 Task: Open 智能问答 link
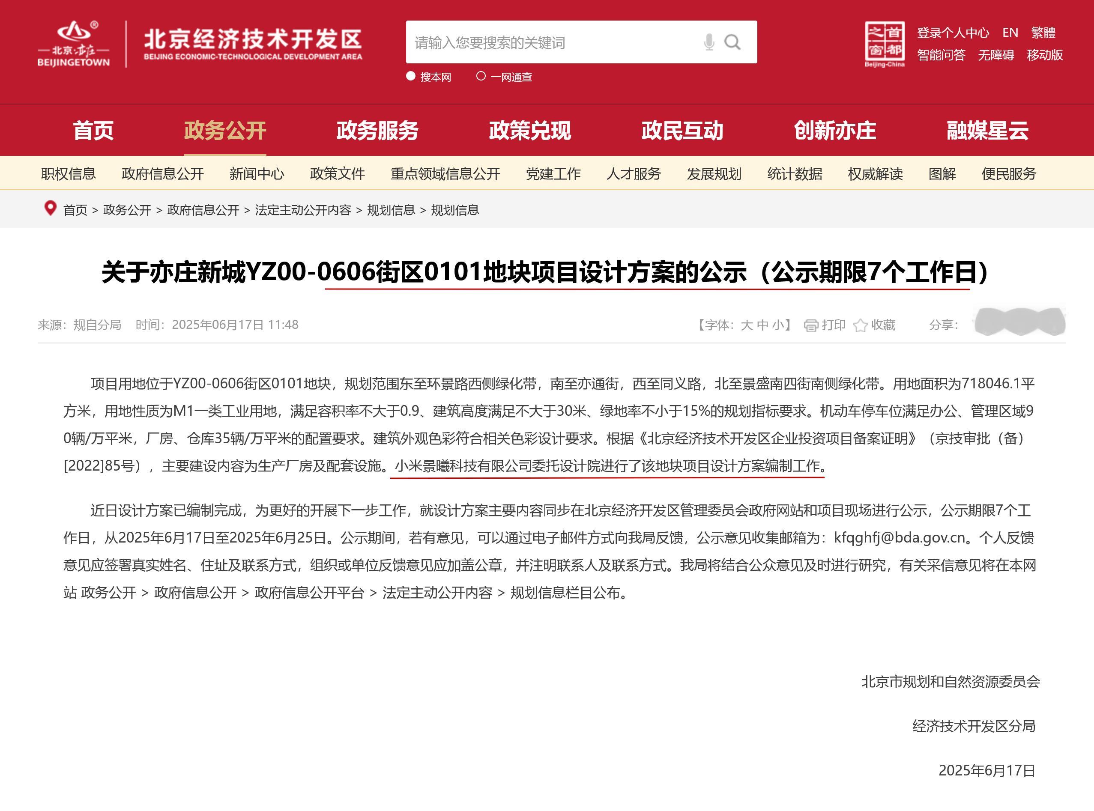(x=941, y=55)
